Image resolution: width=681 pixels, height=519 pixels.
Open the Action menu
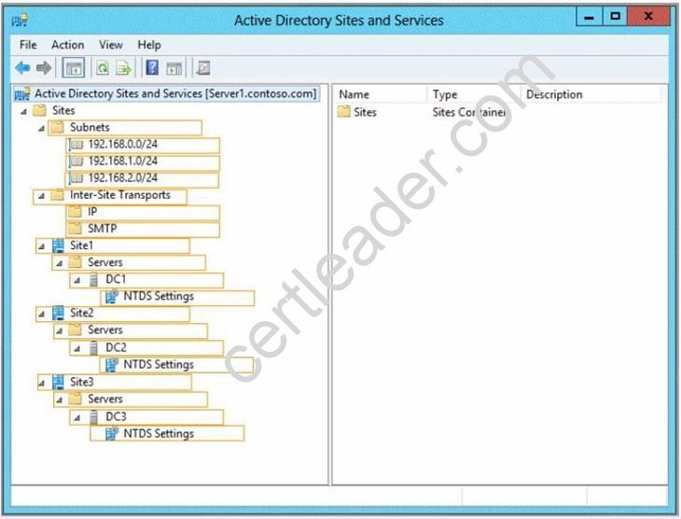[67, 45]
